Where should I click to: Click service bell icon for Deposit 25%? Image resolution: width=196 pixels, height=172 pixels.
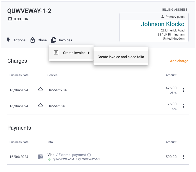tap(40, 90)
